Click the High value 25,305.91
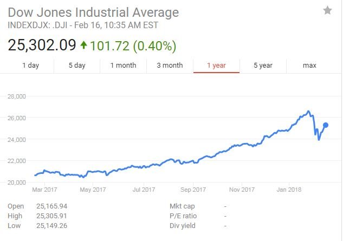343x241 pixels. tap(51, 216)
